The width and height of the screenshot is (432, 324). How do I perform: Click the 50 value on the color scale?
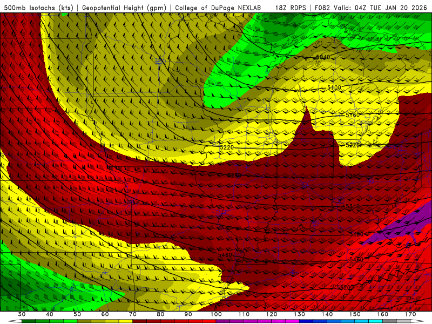point(77,314)
